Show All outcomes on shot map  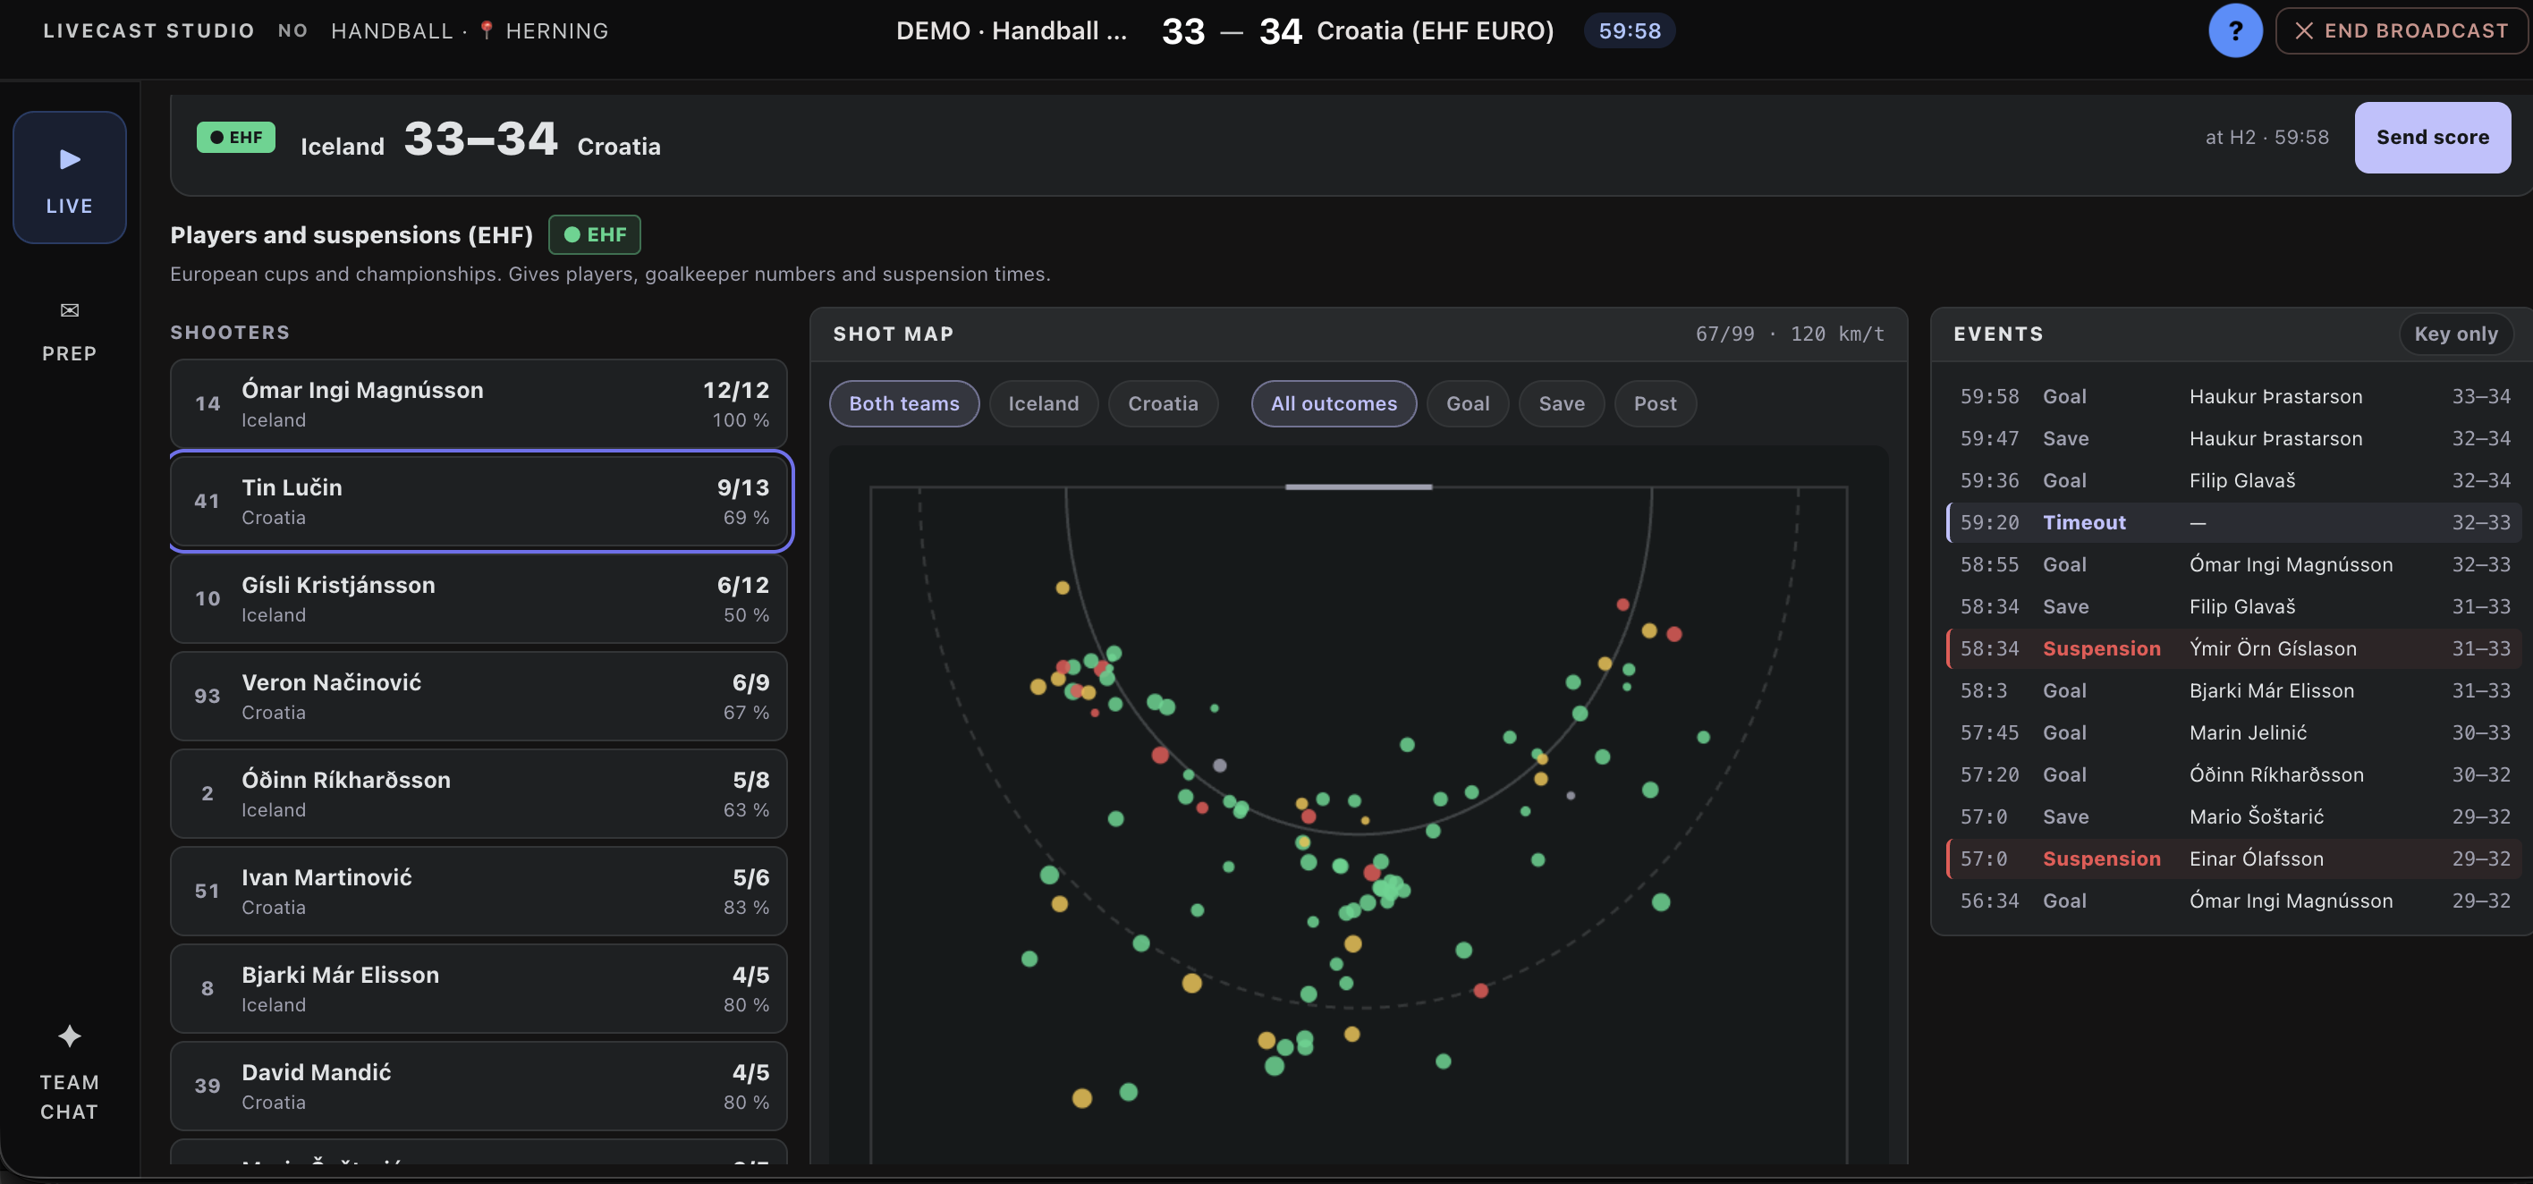pos(1334,403)
